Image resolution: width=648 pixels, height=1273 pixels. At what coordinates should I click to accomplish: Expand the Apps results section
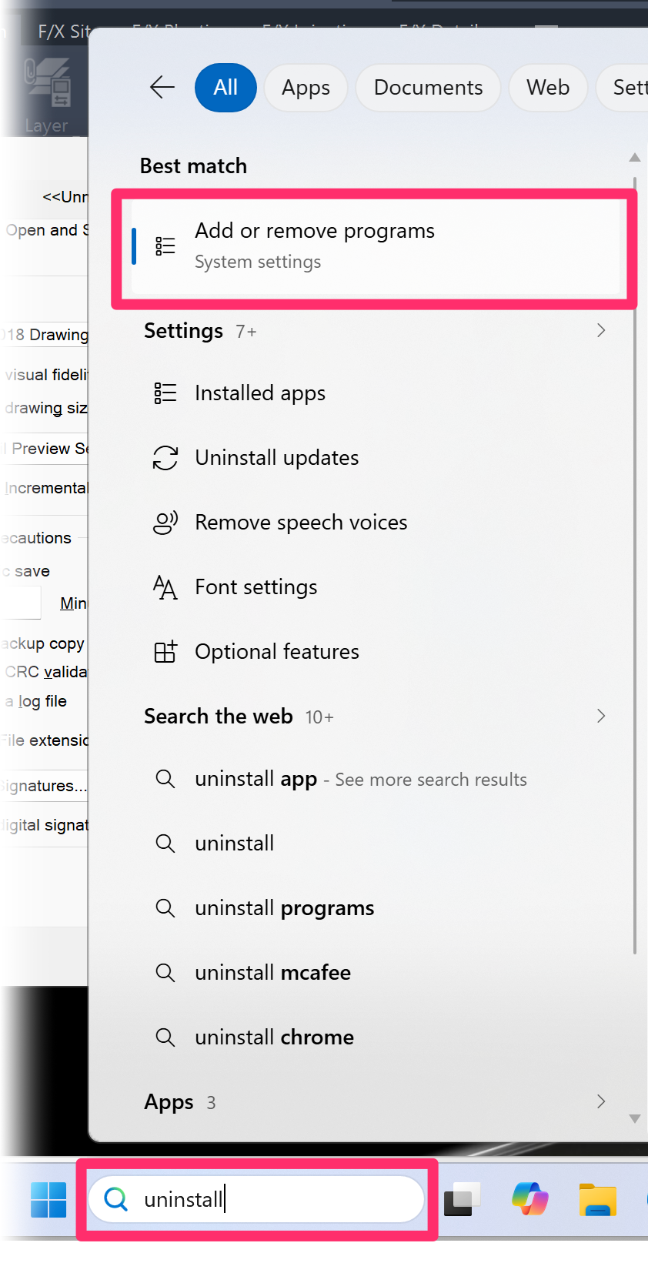[x=601, y=1101]
